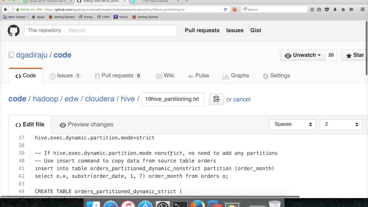The width and height of the screenshot is (368, 207).
Task: Click the Firefox Search box
Action: pos(274,9)
